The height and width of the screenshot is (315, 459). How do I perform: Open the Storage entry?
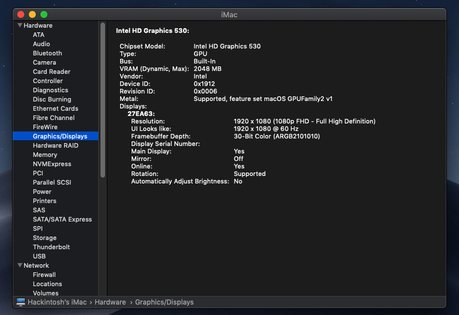[44, 238]
